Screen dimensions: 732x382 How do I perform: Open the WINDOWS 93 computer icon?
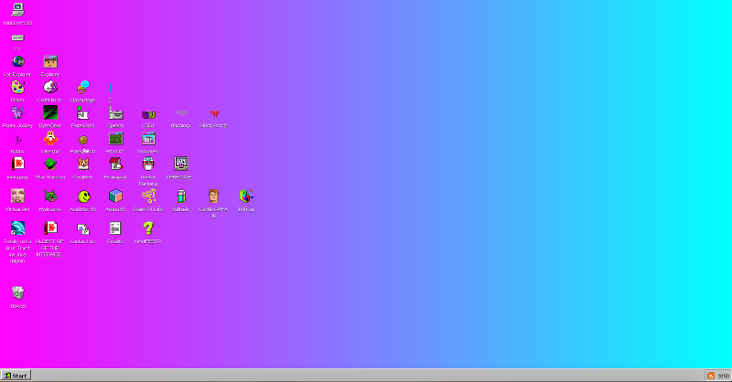(x=17, y=10)
